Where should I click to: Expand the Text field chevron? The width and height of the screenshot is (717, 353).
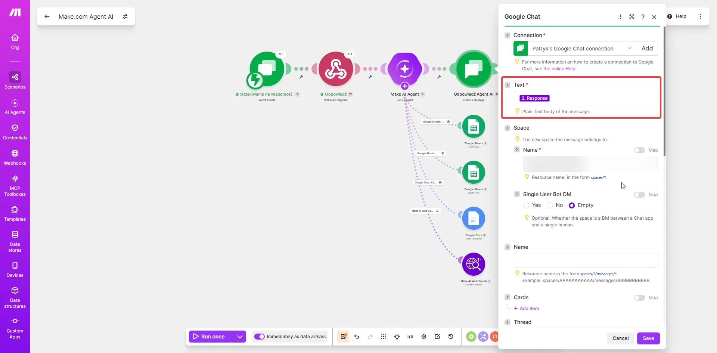pos(508,85)
